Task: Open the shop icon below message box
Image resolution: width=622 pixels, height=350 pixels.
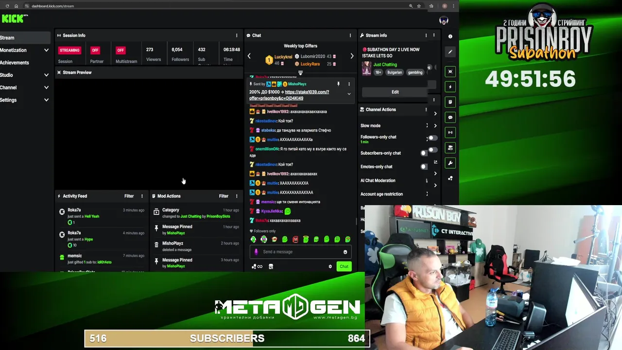Action: pos(271,266)
